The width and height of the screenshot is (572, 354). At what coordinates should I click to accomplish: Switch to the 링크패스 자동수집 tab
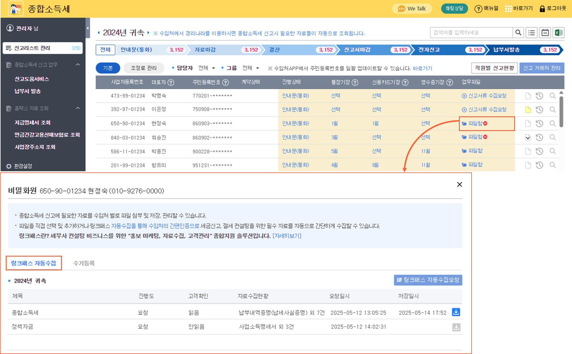(34, 263)
